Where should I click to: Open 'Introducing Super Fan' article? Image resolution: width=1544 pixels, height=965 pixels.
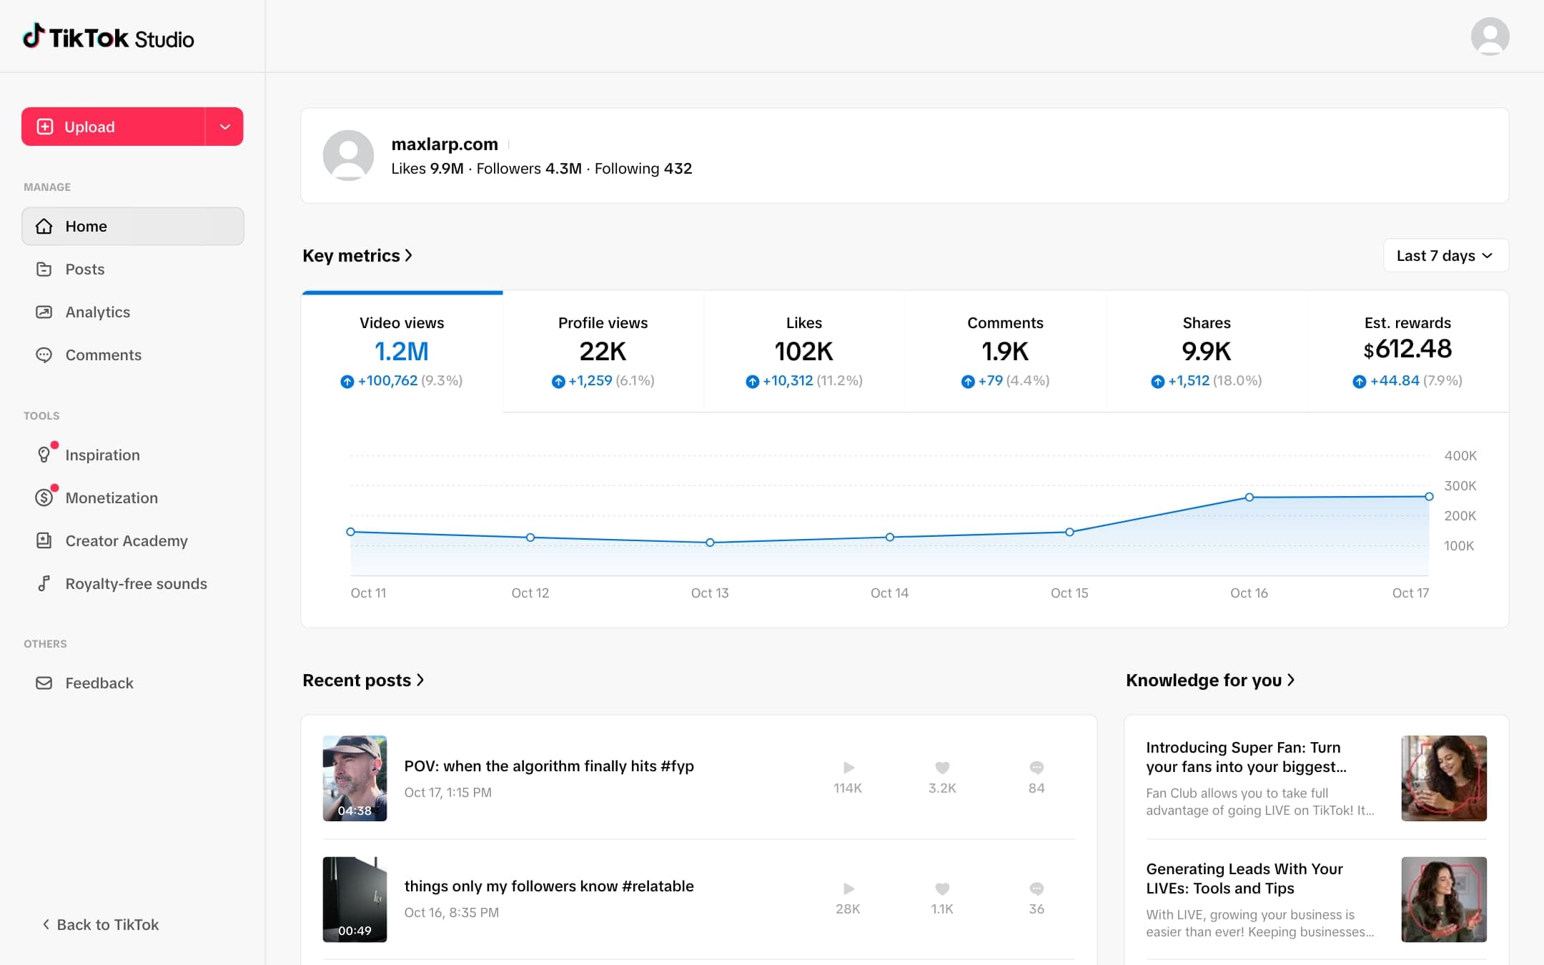coord(1316,778)
